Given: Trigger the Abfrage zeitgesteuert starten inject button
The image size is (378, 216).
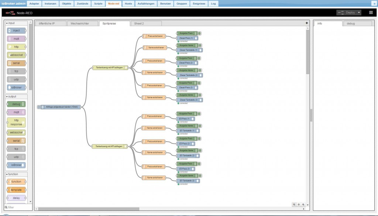Looking at the screenshot, I should click(x=39, y=107).
